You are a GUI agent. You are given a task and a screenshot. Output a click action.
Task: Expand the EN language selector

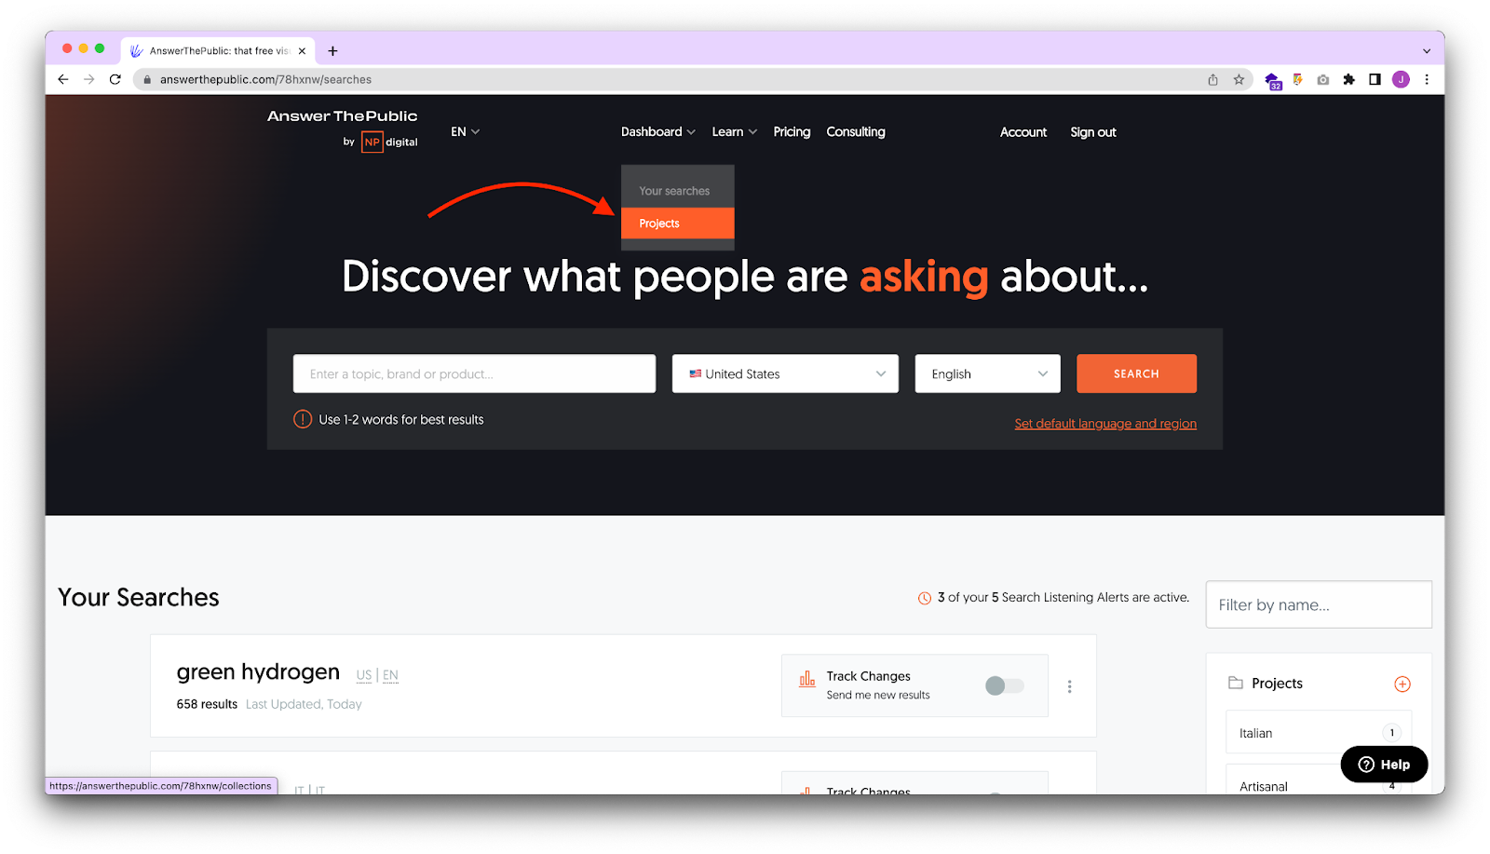[x=466, y=132]
